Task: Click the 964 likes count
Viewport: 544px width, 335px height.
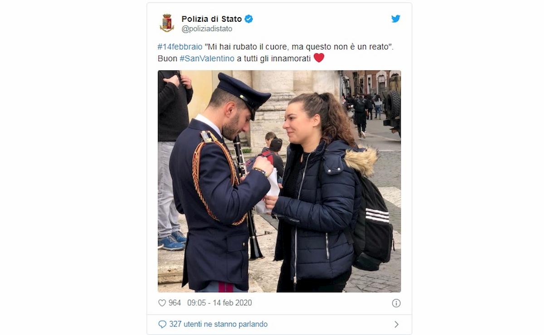Action: click(x=175, y=303)
